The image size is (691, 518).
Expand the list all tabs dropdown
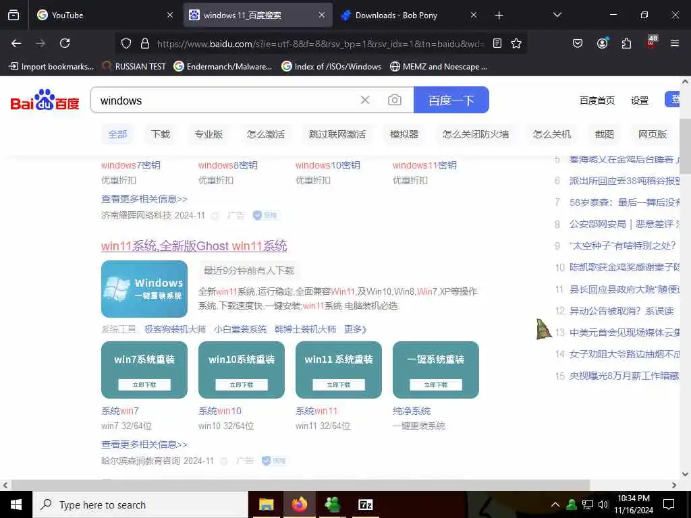pyautogui.click(x=557, y=15)
